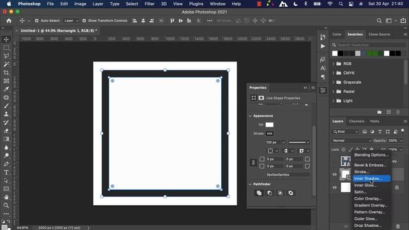
Task: Toggle shape layer filter in Layers
Action: tap(388, 132)
